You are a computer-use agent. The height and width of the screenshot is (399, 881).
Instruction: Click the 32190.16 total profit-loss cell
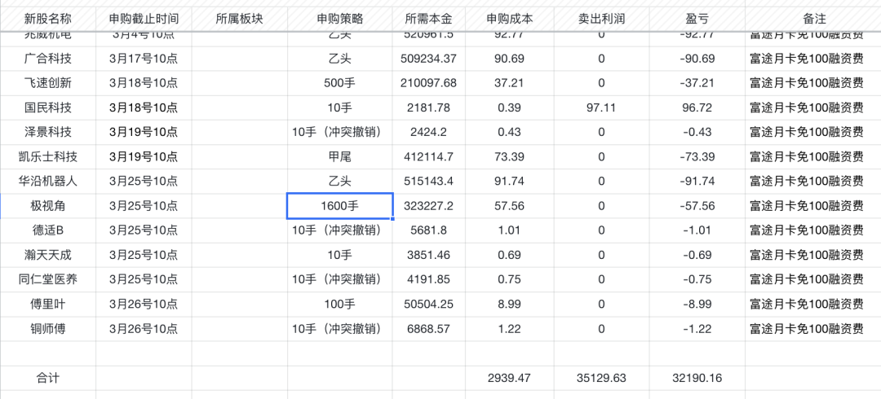coord(697,379)
